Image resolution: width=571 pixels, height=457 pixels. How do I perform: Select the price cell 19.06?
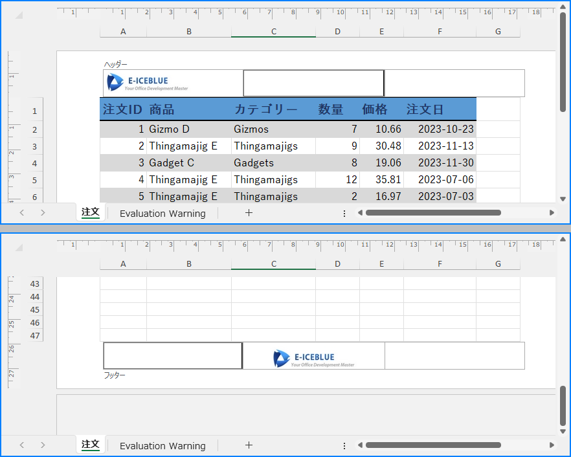[381, 162]
